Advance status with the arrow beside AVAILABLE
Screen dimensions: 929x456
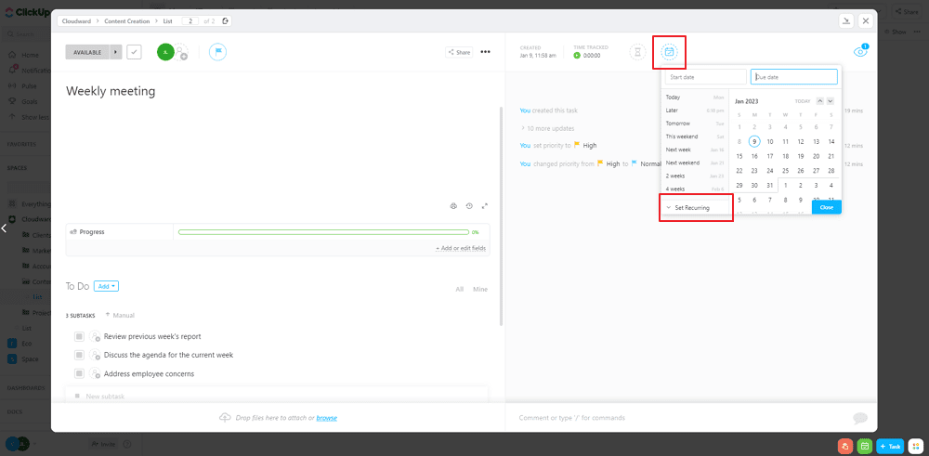116,52
